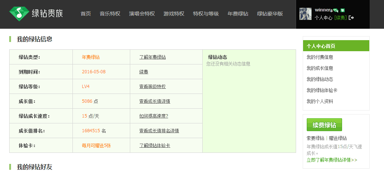Open 查看成长值详情 link
Viewport: 384px width, 172px height.
click(x=155, y=101)
